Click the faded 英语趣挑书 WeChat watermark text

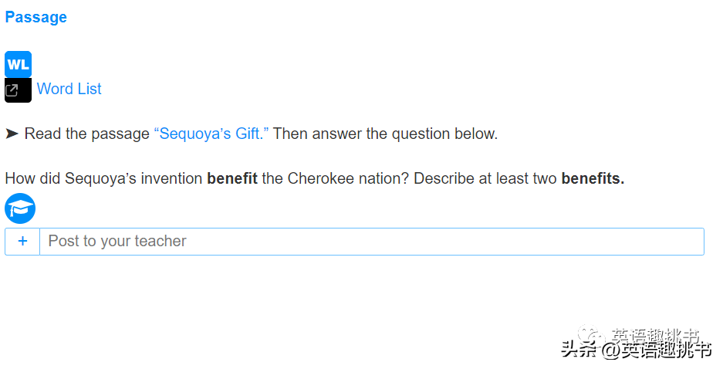point(656,335)
